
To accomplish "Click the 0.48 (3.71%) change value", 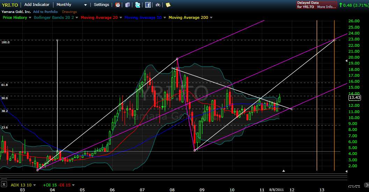I will point(356,5).
